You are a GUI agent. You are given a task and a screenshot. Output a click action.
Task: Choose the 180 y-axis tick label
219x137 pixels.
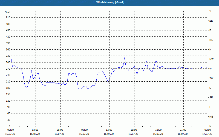[x=8, y=88]
